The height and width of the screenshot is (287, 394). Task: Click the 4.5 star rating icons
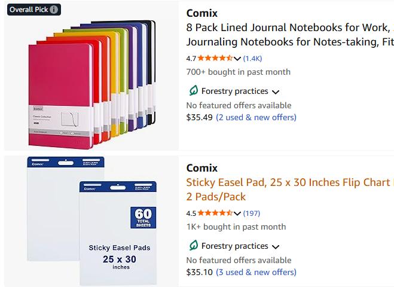[215, 213]
